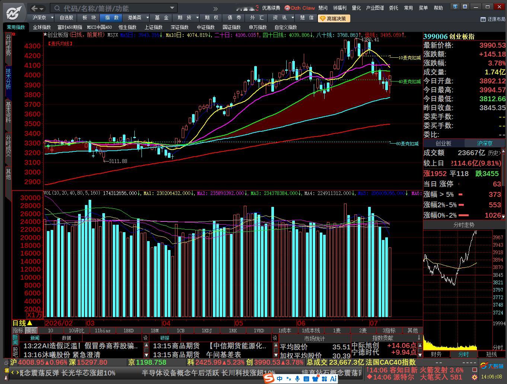Viewport: 507px width, 384px height.
Task: Select the 模板 template mode button
Action: [x=31, y=330]
